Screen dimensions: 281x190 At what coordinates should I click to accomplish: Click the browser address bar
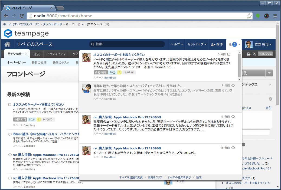(140, 16)
